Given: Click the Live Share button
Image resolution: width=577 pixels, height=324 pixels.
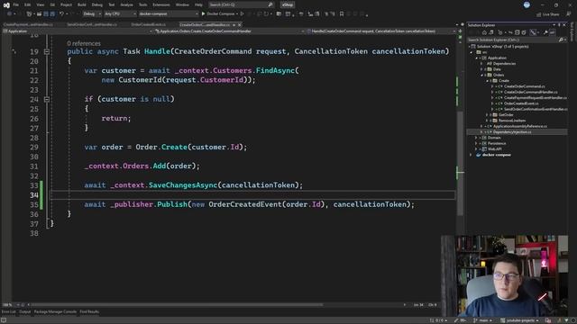Looking at the screenshot, I should pyautogui.click(x=548, y=14).
